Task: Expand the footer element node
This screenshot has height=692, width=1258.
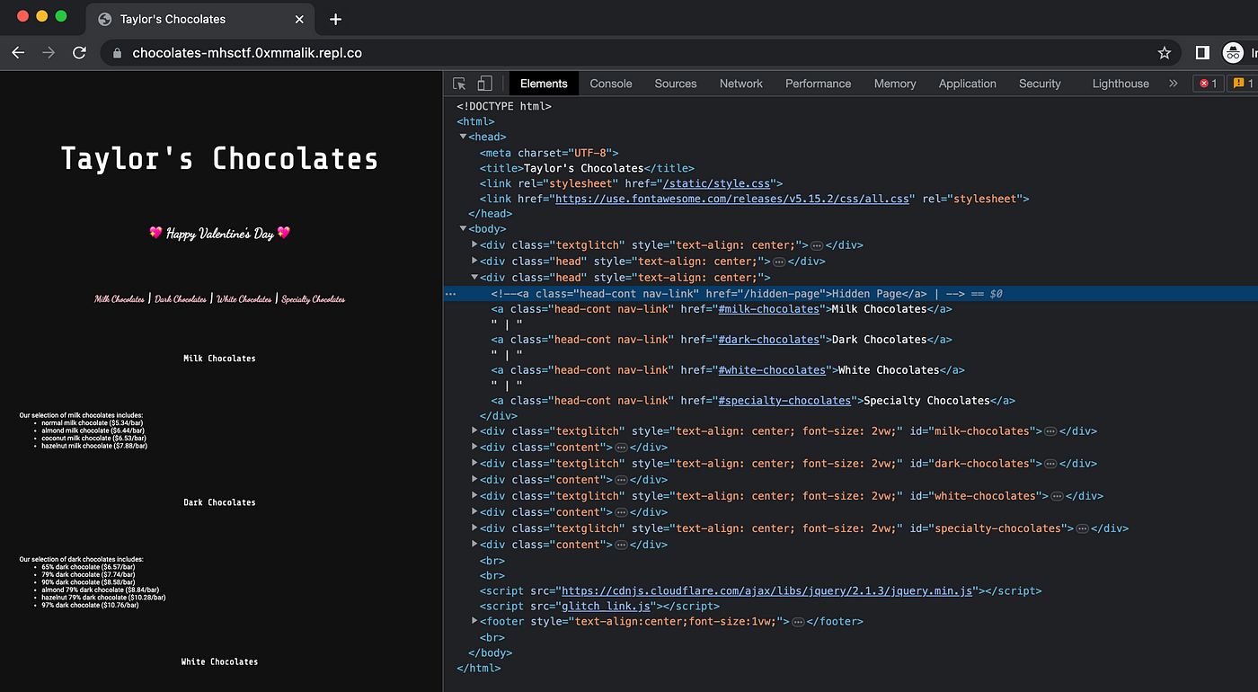Action: tap(474, 622)
